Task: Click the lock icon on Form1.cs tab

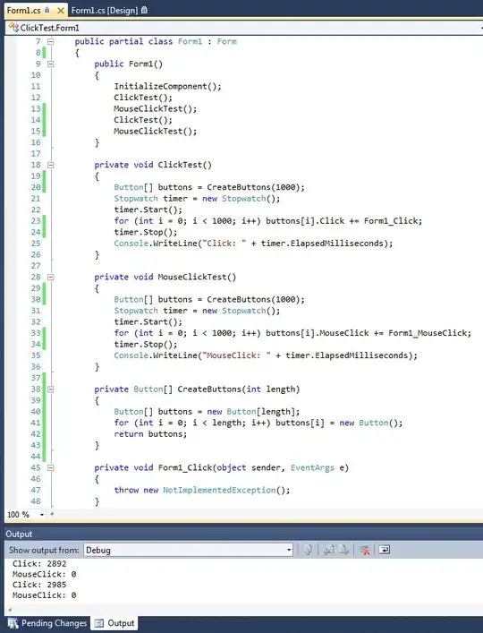Action: [47, 10]
